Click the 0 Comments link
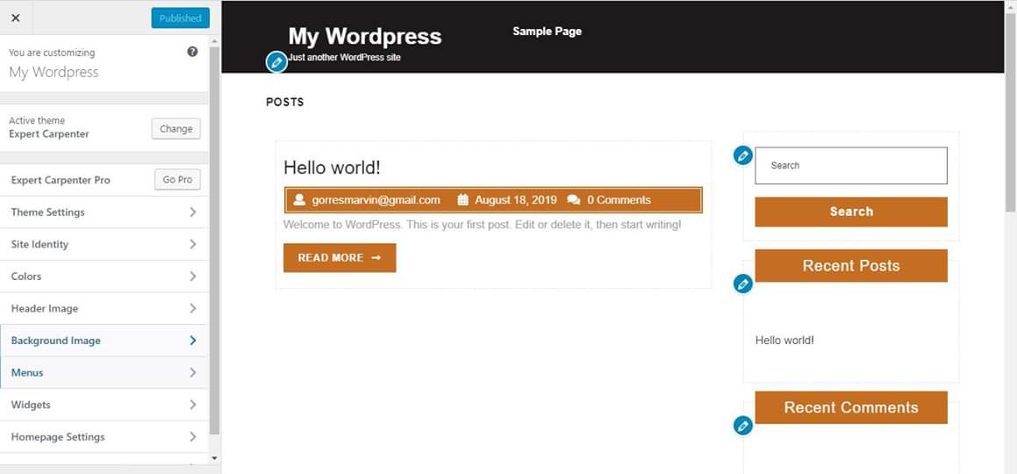Viewport: 1017px width, 474px height. (619, 200)
